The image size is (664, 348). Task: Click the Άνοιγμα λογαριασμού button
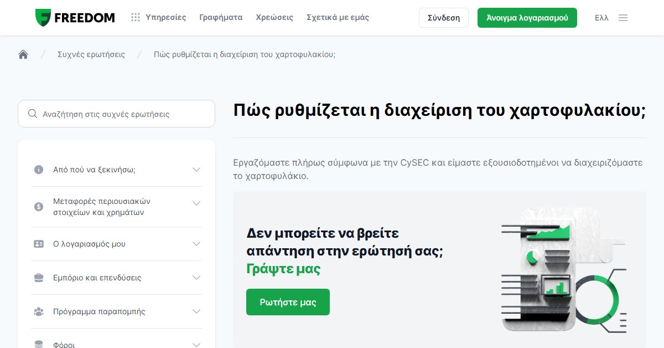[x=527, y=18]
